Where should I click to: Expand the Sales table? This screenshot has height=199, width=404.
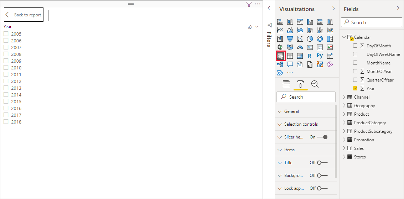[344, 148]
